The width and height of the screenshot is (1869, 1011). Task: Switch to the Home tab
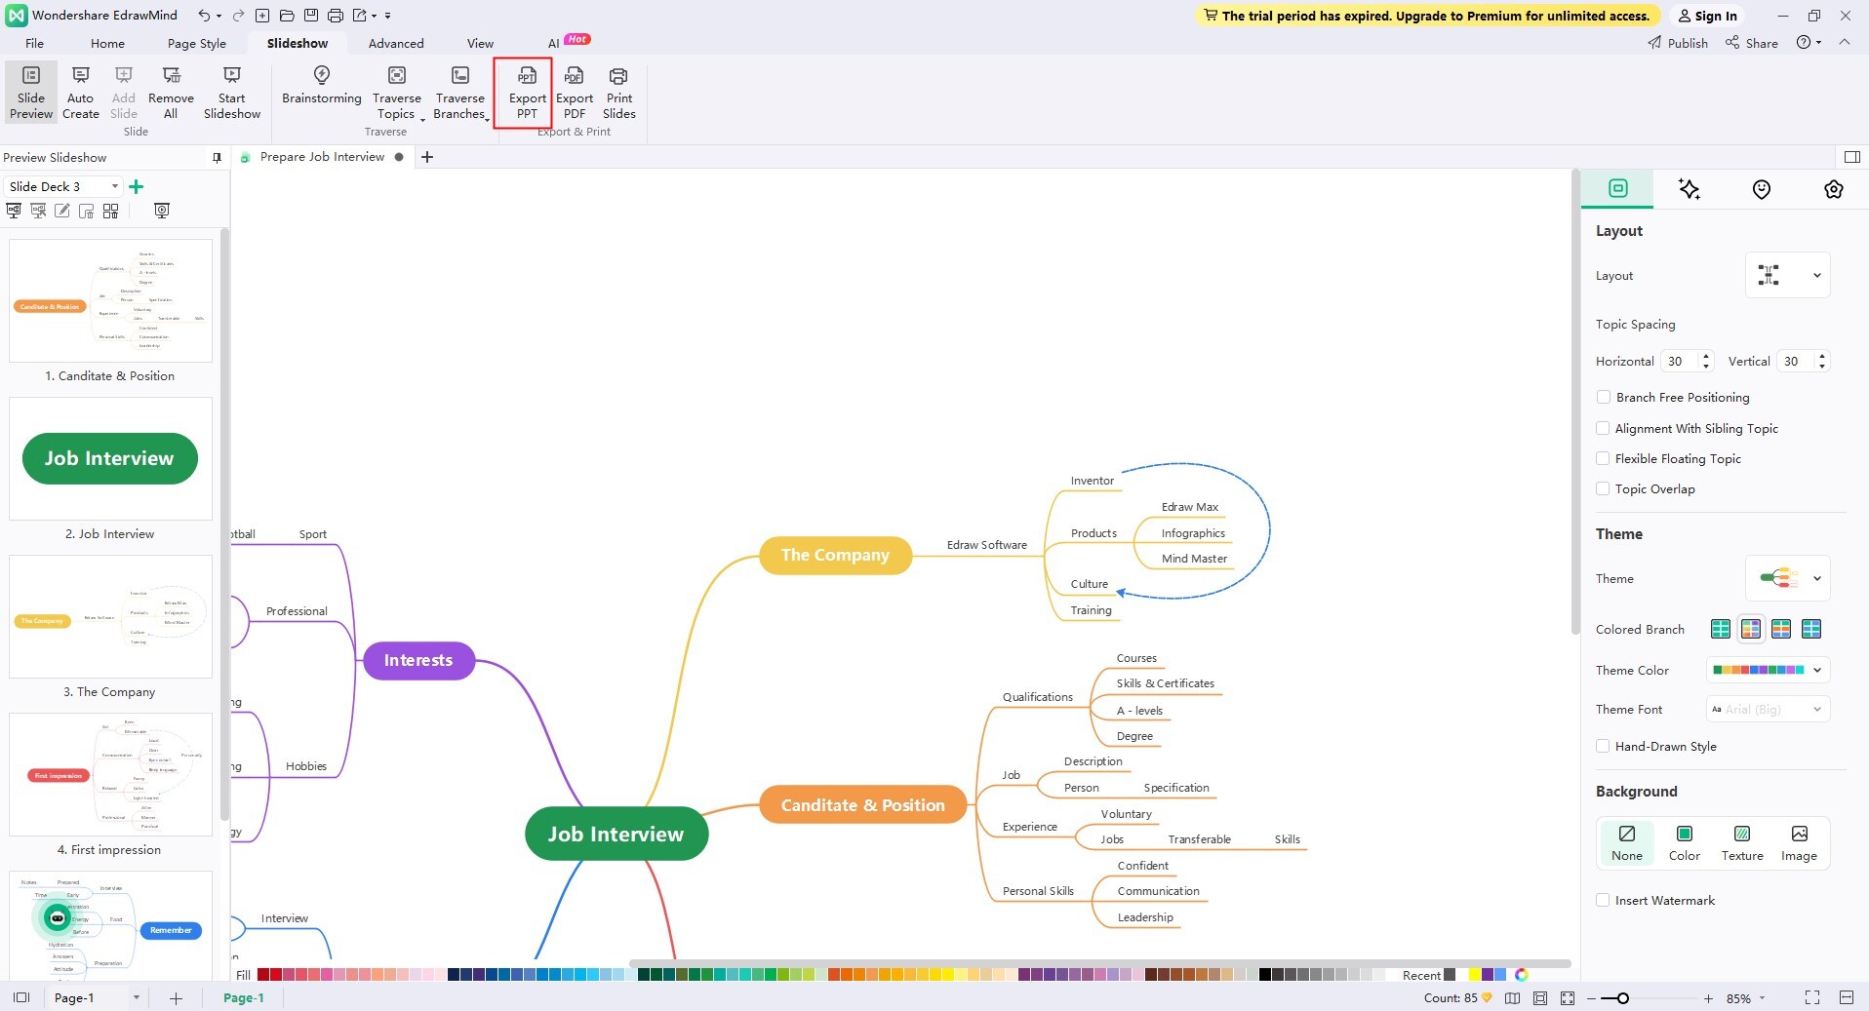107,43
